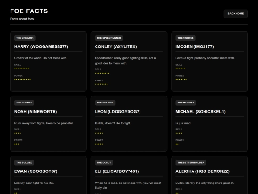Screen dimensions: 258x194
Task: Select the LEON (LDOGGYDOG7) card title
Action: pos(118,112)
